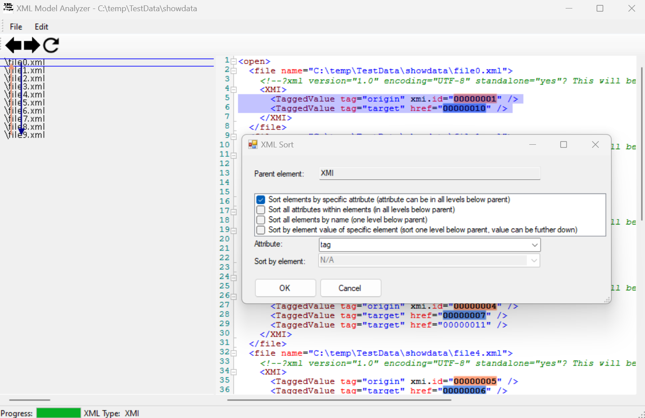This screenshot has height=418, width=645.
Task: Collapse the XMI element on line 34
Action: (233, 371)
